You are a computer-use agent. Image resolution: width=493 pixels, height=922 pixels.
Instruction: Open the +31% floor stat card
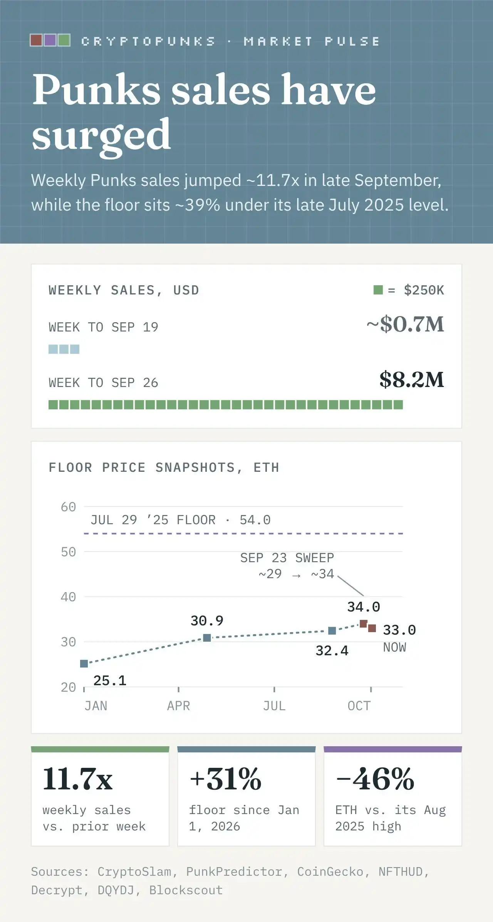[246, 796]
